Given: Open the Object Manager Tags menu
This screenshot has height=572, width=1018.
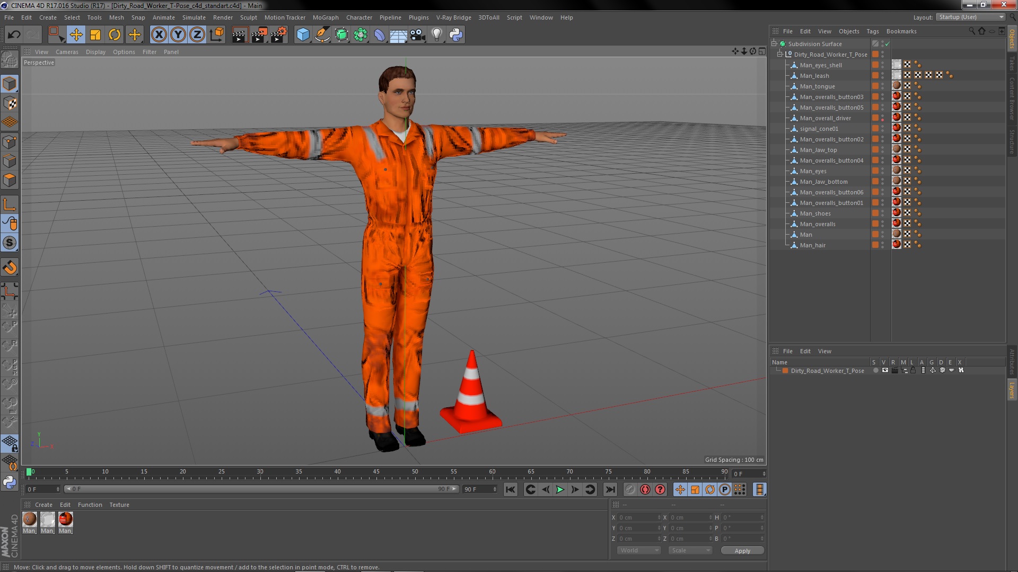Looking at the screenshot, I should click(x=872, y=31).
